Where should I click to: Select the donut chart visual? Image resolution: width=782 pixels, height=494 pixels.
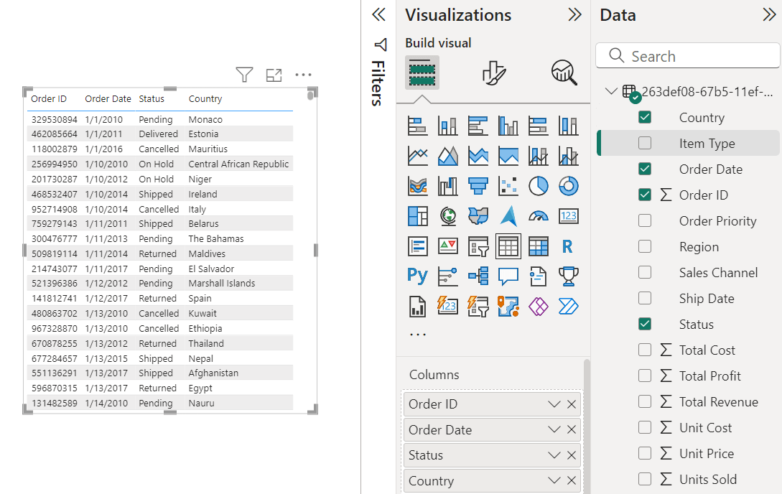click(568, 185)
